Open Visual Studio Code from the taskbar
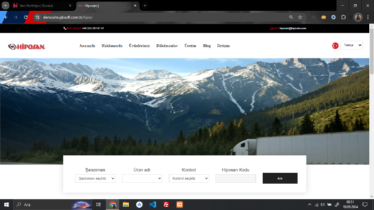The width and height of the screenshot is (374, 210). [x=153, y=204]
